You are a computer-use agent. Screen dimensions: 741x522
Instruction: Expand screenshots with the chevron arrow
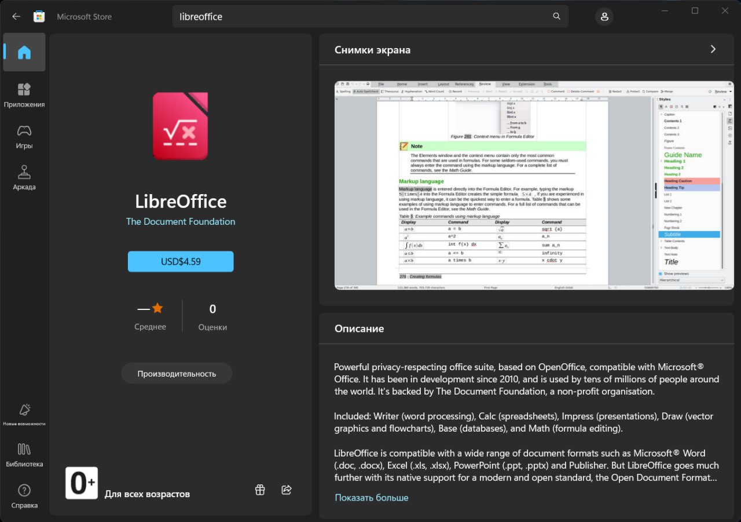pos(713,49)
